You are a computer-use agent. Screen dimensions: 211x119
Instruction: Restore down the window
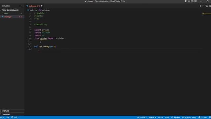tap(207, 1)
